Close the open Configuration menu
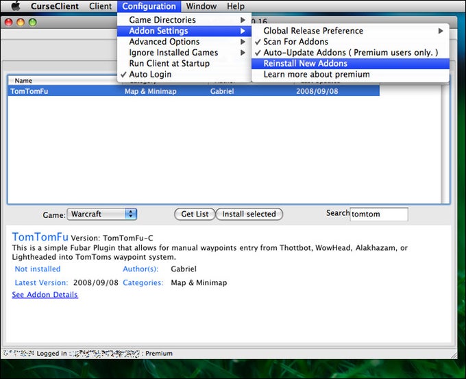The width and height of the screenshot is (466, 379). [x=149, y=6]
